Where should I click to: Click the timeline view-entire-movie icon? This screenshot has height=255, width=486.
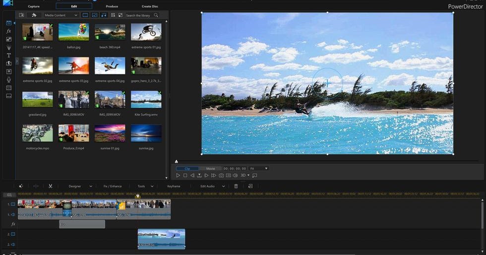coord(9,195)
